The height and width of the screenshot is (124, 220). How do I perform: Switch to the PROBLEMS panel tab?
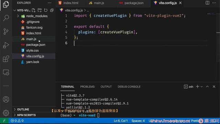pos(87,86)
